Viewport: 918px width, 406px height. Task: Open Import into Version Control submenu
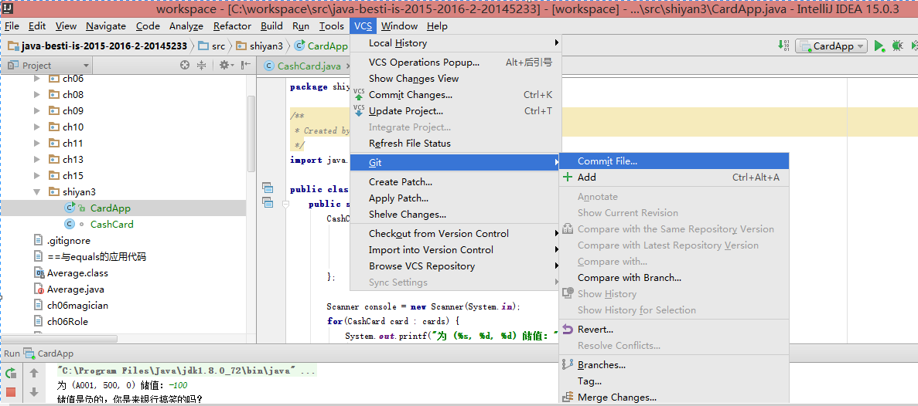tap(456, 249)
